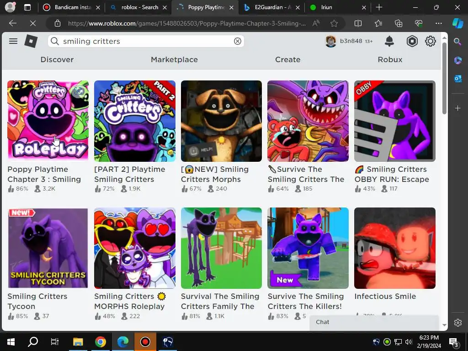Click the browser address bar URL
468x351 pixels.
tap(186, 23)
